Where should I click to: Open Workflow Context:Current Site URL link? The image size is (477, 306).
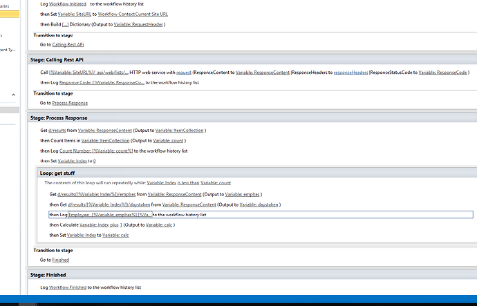pyautogui.click(x=133, y=14)
